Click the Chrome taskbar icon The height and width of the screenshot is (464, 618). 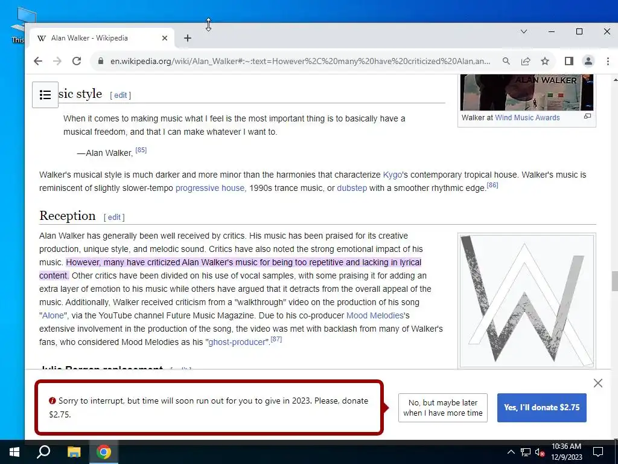coord(104,452)
